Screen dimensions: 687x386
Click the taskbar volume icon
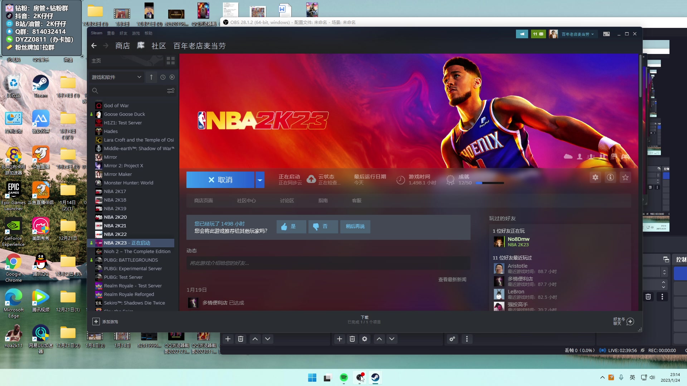click(652, 377)
